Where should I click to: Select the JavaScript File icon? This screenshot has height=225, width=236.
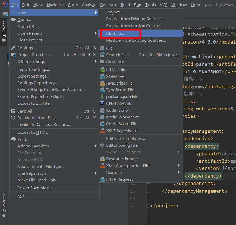coord(102,83)
